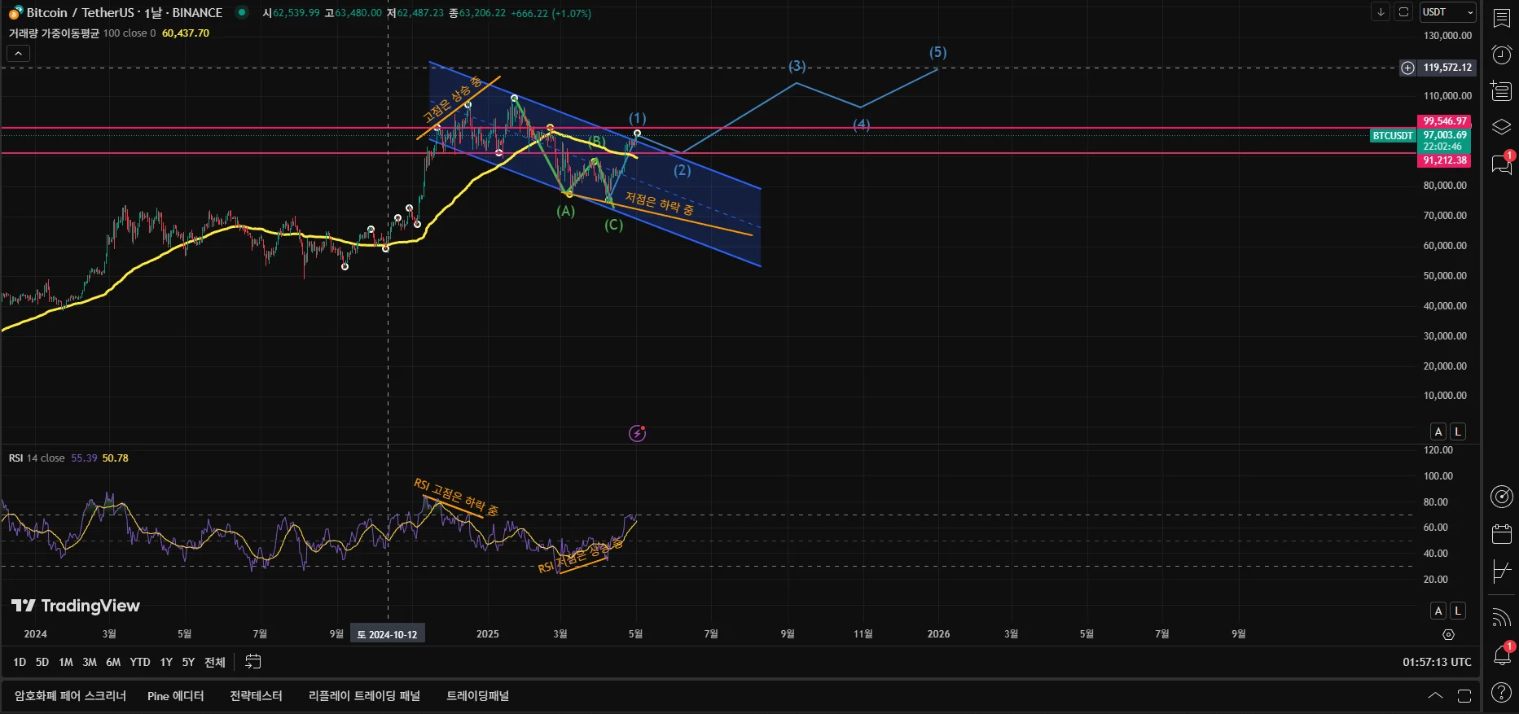1519x714 pixels.
Task: Open the 트레이딩패널 tab
Action: coord(478,696)
